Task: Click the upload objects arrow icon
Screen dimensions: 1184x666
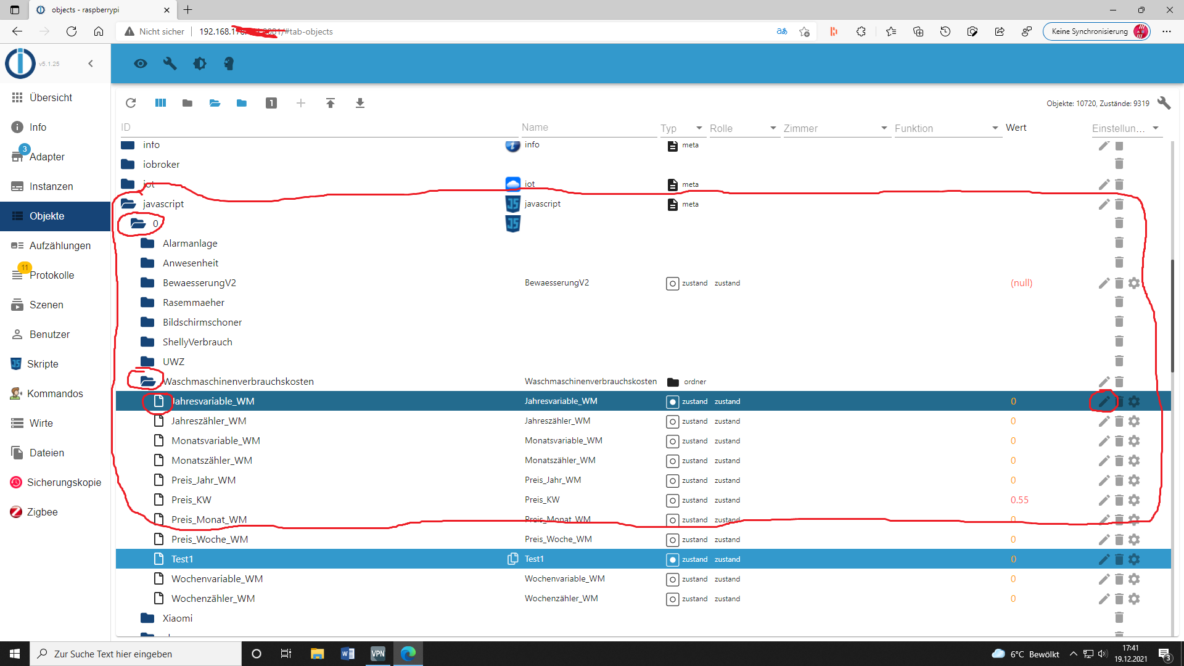Action: pos(331,103)
